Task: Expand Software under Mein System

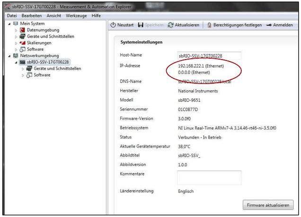Action: [x=16, y=50]
